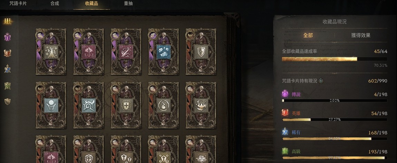The height and width of the screenshot is (163, 397).
Task: Filter by red hero rank icon
Action: click(x=8, y=53)
